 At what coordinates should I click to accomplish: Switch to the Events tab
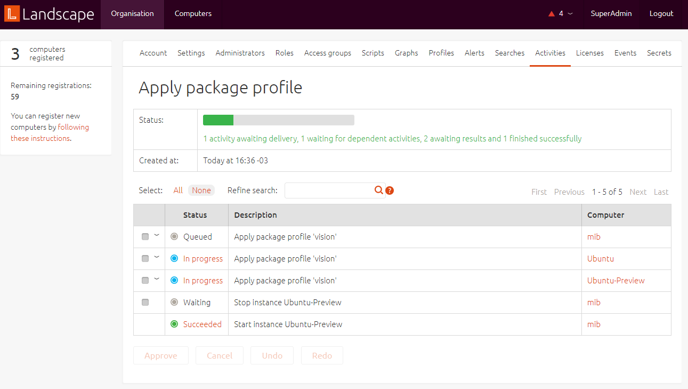coord(625,53)
